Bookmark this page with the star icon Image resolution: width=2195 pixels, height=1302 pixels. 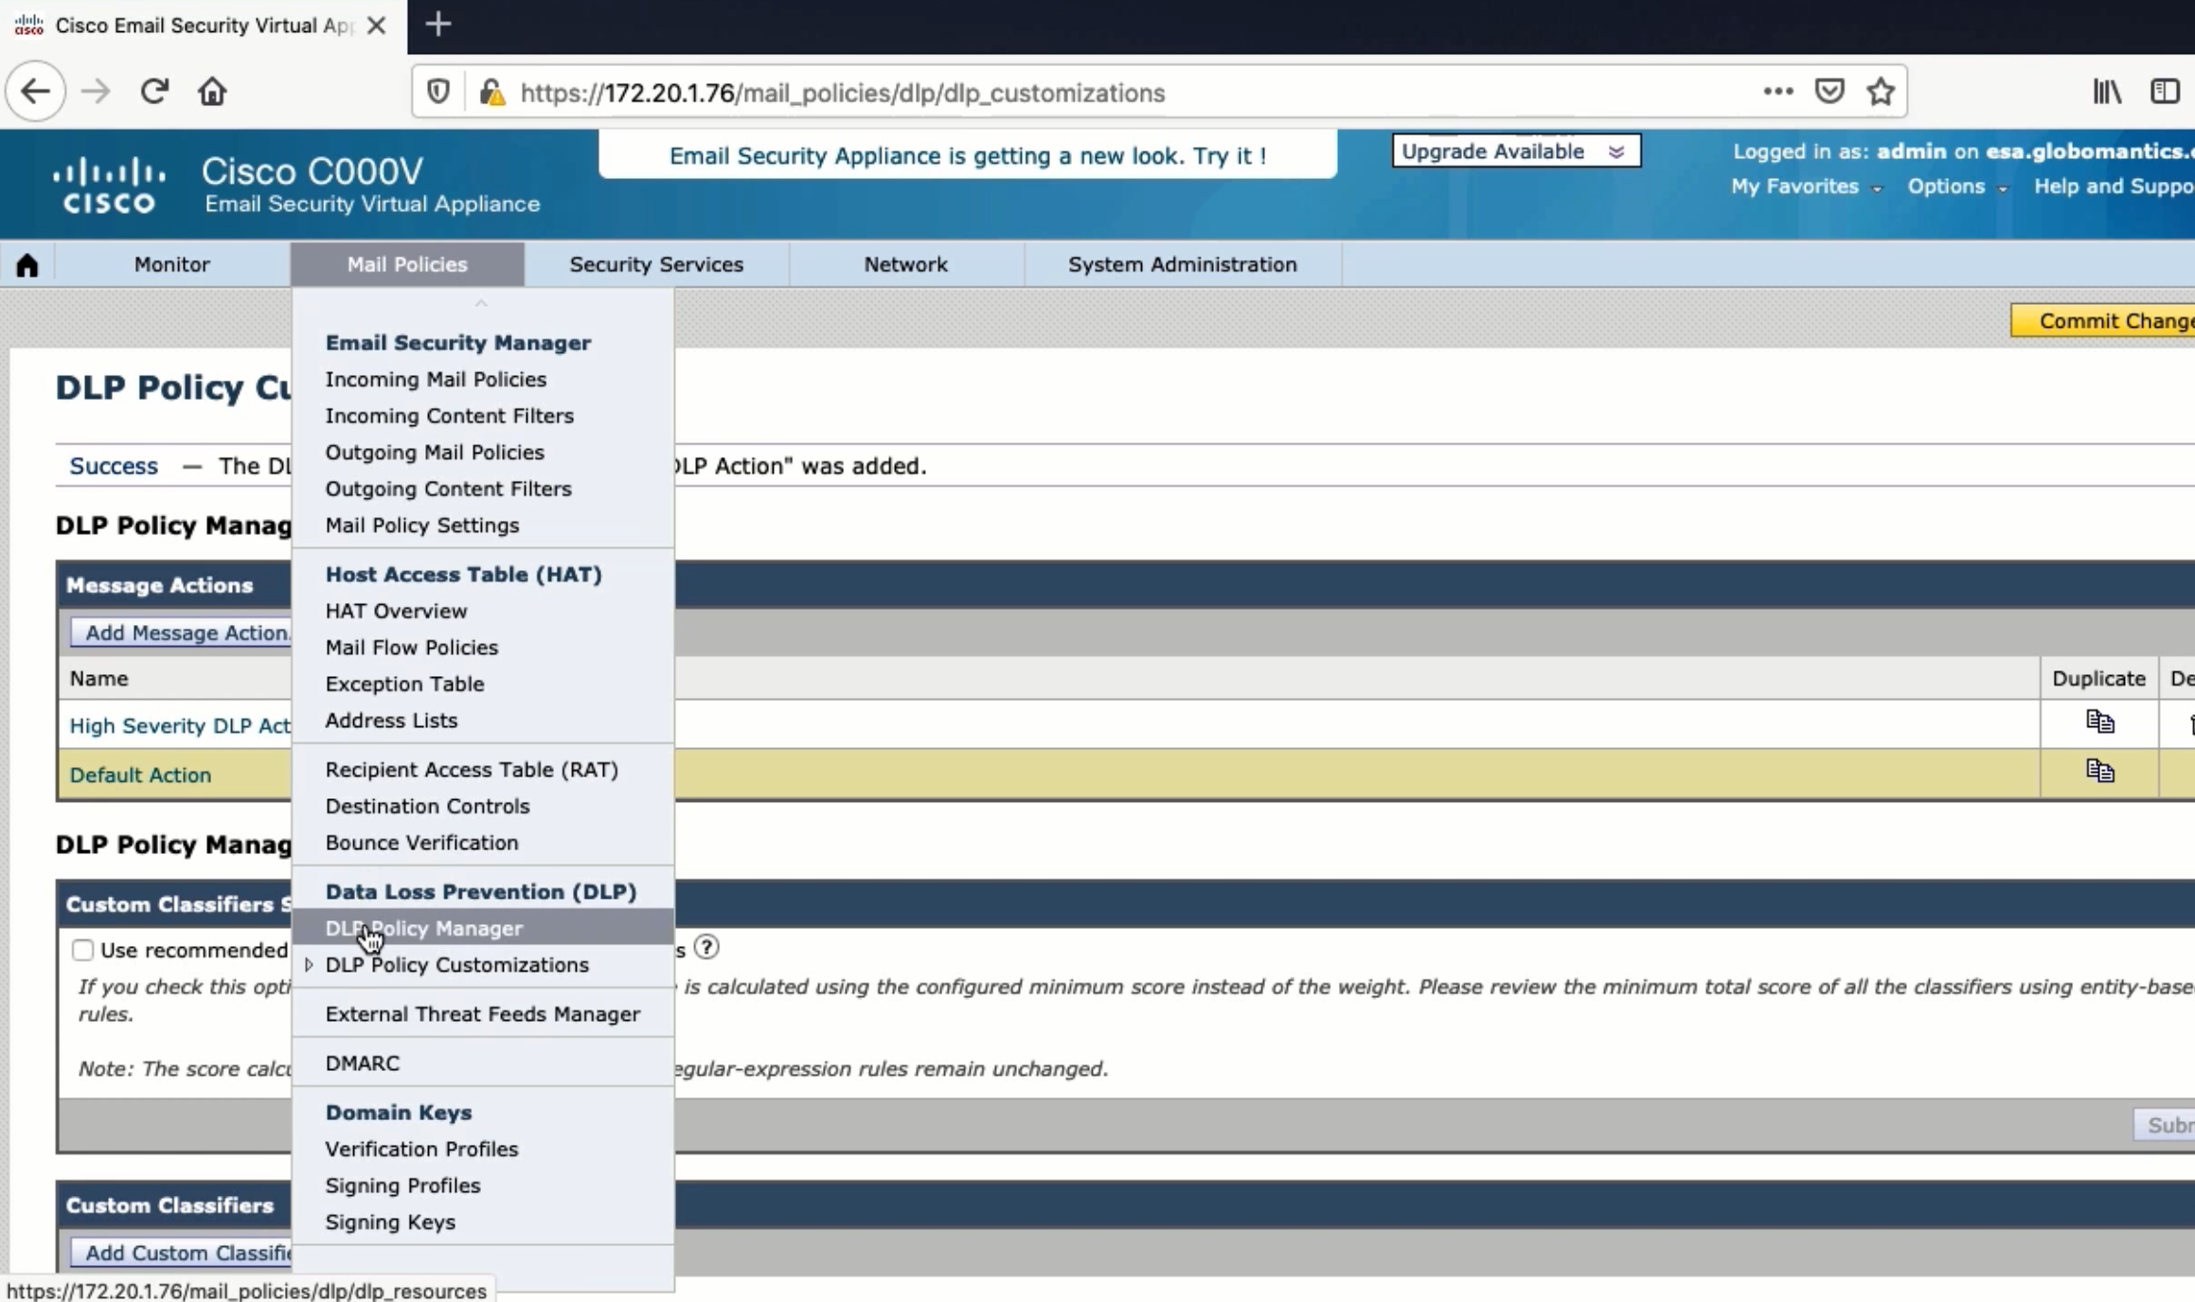point(1881,91)
